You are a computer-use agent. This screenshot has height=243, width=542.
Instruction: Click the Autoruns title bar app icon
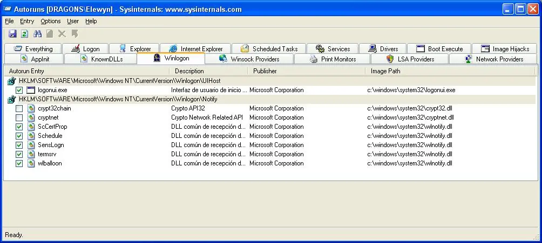[7, 9]
